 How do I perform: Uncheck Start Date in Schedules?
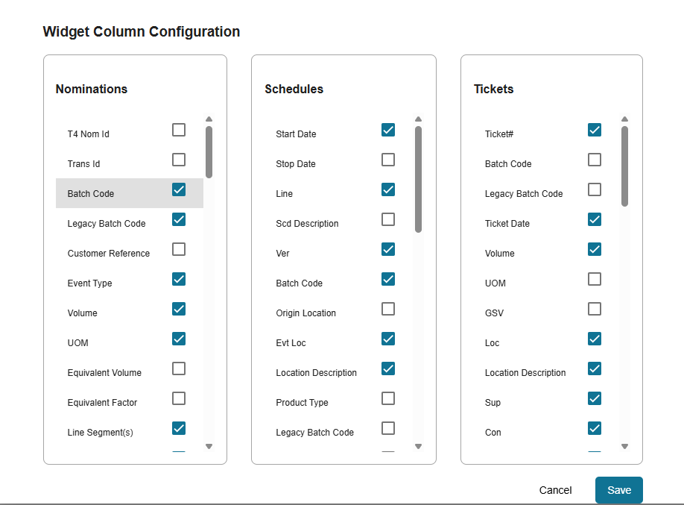tap(388, 131)
